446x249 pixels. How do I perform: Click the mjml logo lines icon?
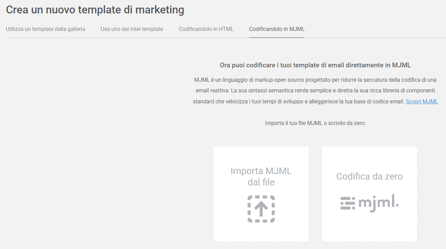coord(348,203)
